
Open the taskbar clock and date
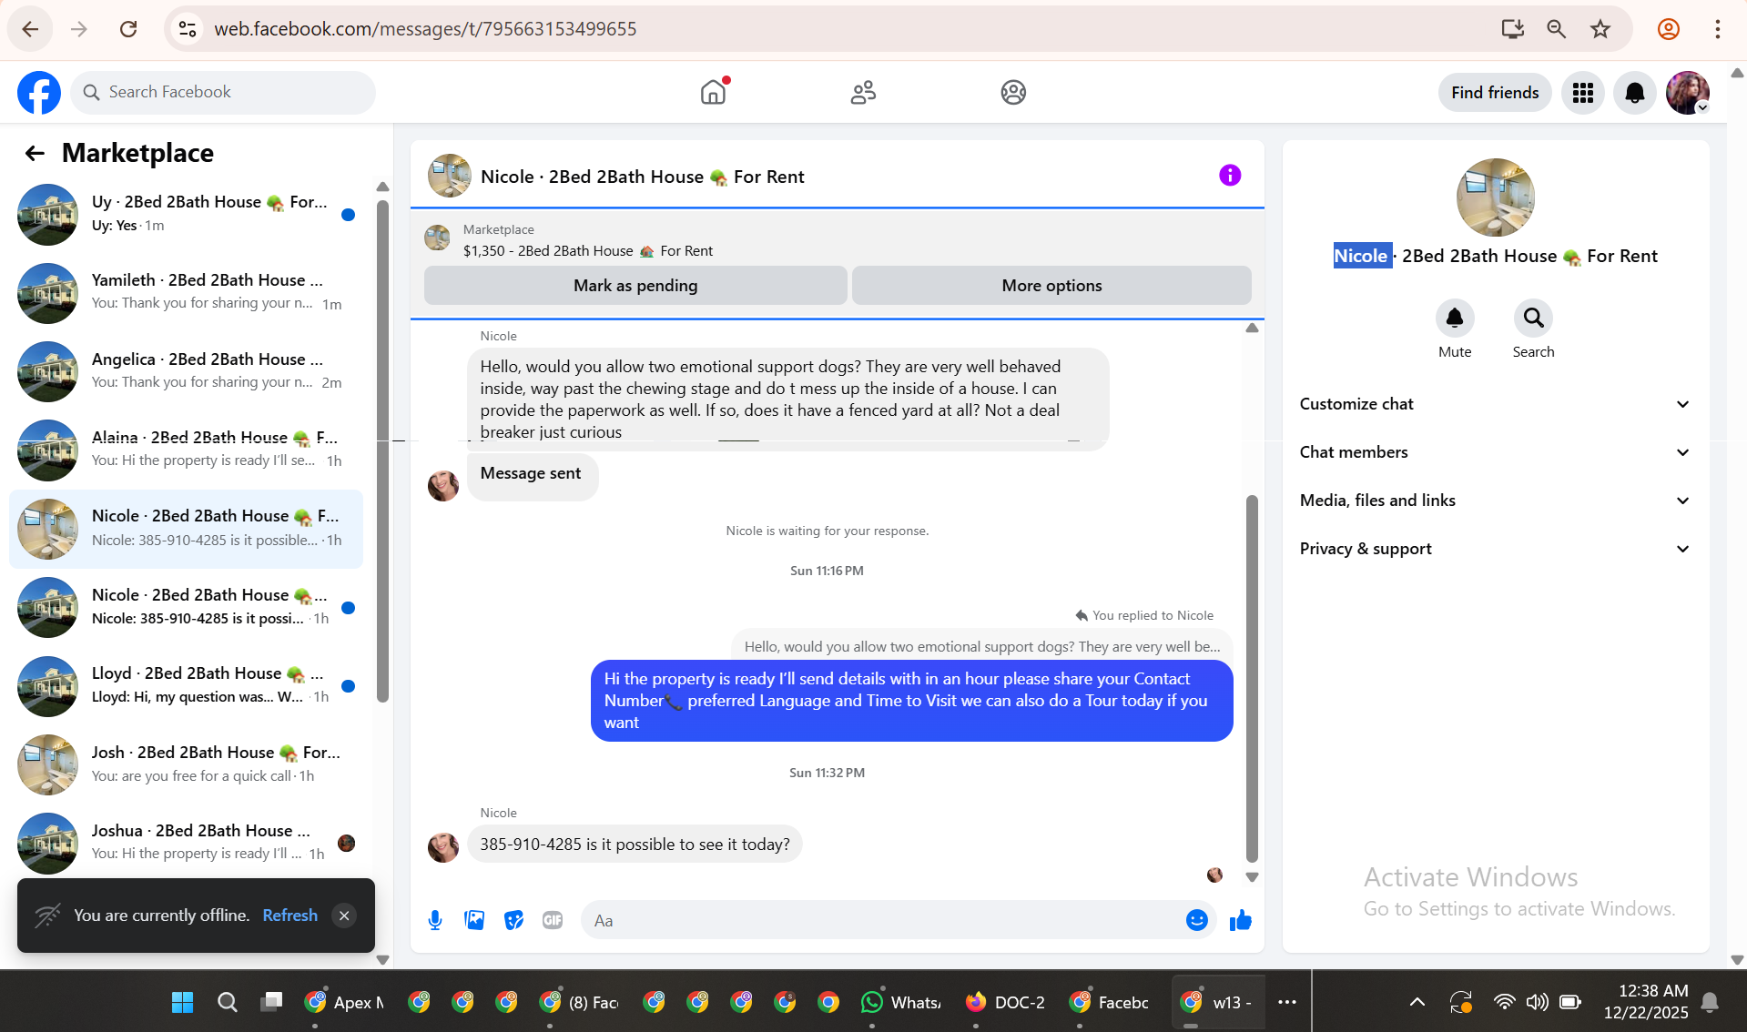pos(1645,1001)
